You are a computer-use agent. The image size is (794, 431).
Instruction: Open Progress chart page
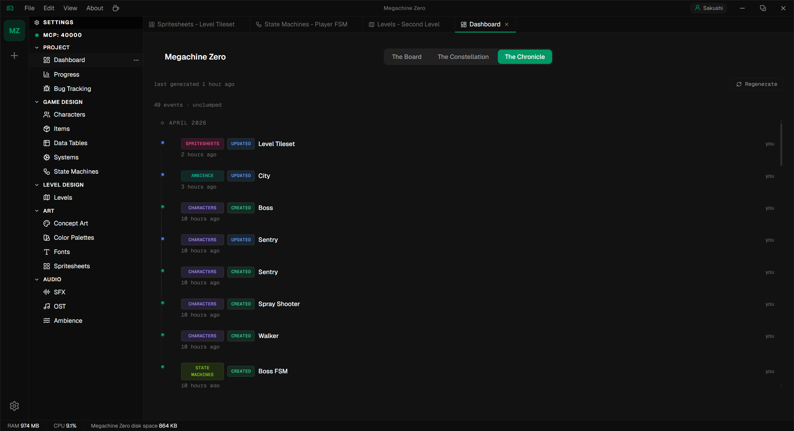coord(86,74)
